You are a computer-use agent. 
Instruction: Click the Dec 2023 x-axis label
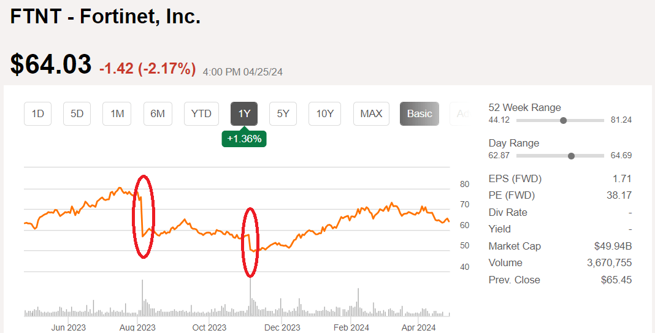pyautogui.click(x=282, y=327)
